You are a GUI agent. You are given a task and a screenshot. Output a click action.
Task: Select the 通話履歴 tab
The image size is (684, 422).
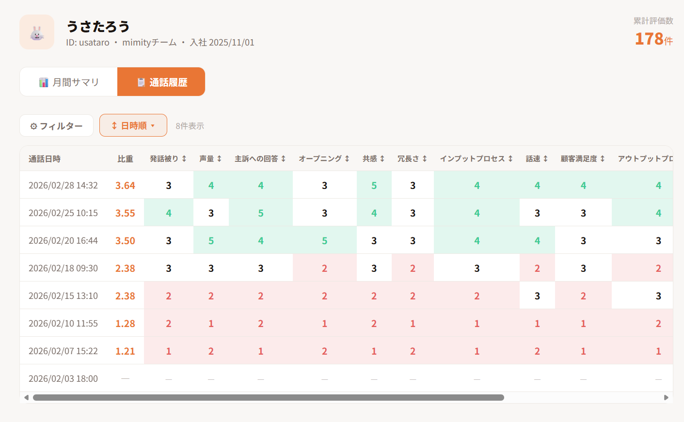tap(161, 82)
